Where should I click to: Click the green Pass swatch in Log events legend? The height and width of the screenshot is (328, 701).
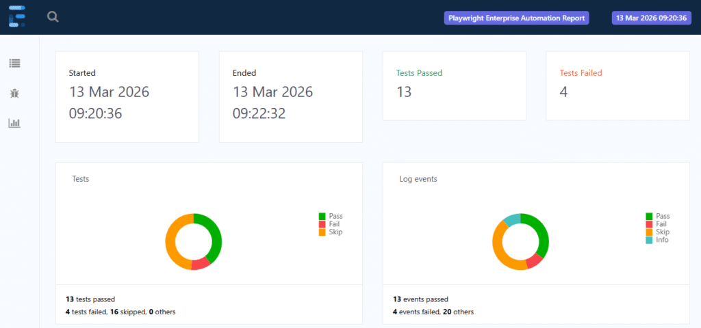649,216
